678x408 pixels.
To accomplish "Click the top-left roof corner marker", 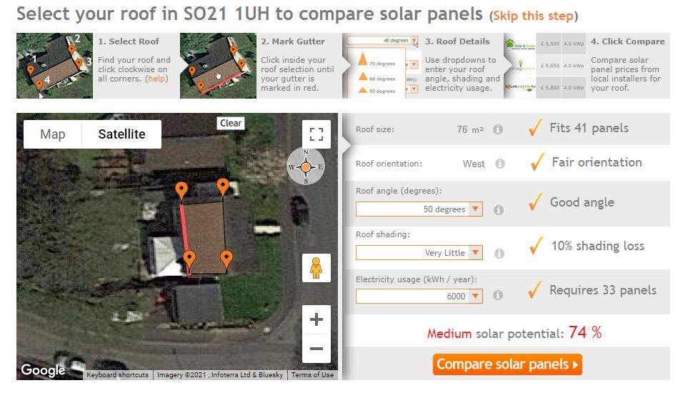I will pos(181,190).
